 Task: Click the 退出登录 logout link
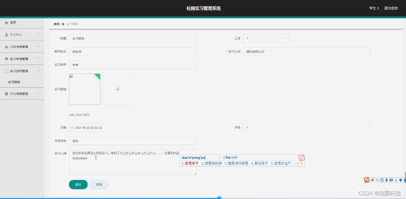pyautogui.click(x=391, y=8)
